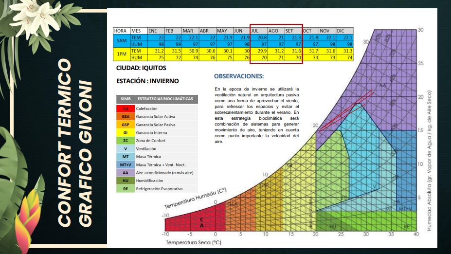Click the 'HORA' table header cell

tap(121, 31)
